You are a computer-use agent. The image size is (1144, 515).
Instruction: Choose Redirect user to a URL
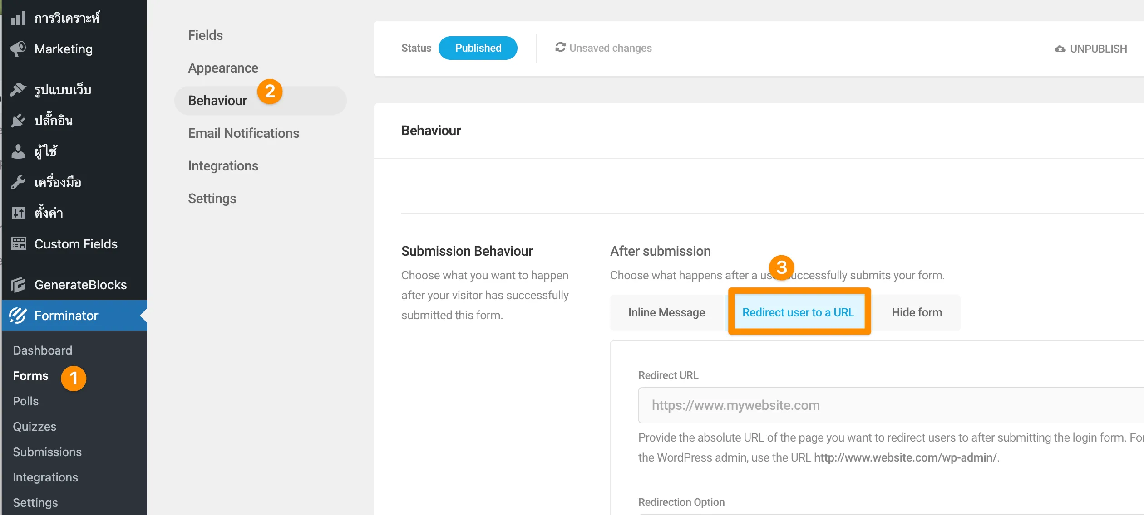[798, 312]
